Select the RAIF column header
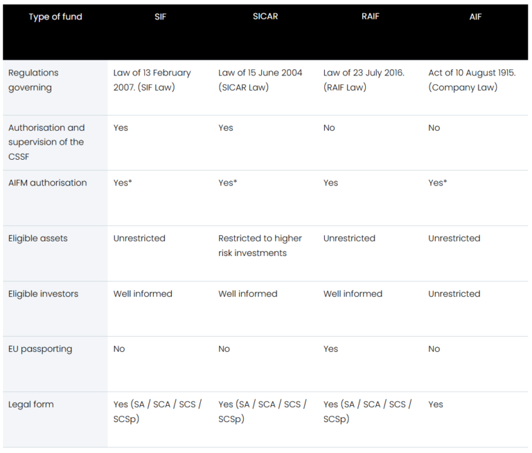Viewport: 532px width, 453px height. point(370,17)
